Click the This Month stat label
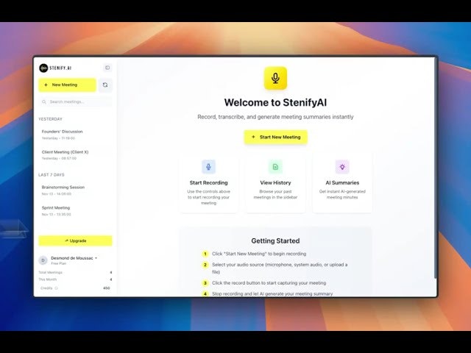471x353 pixels. [47, 279]
